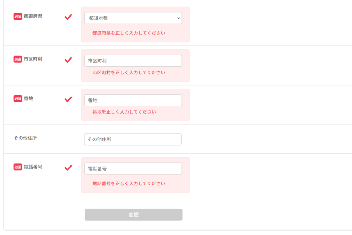This screenshot has width=352, height=235.
Task: Click the 市区町村を正しく入力してください error message
Action: pos(129,73)
